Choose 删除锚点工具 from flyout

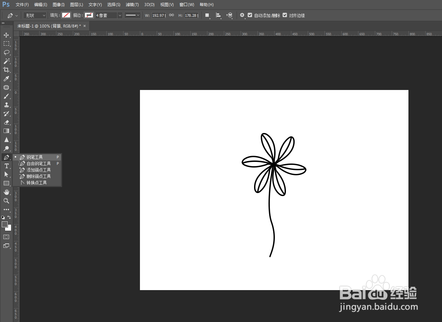[38, 176]
